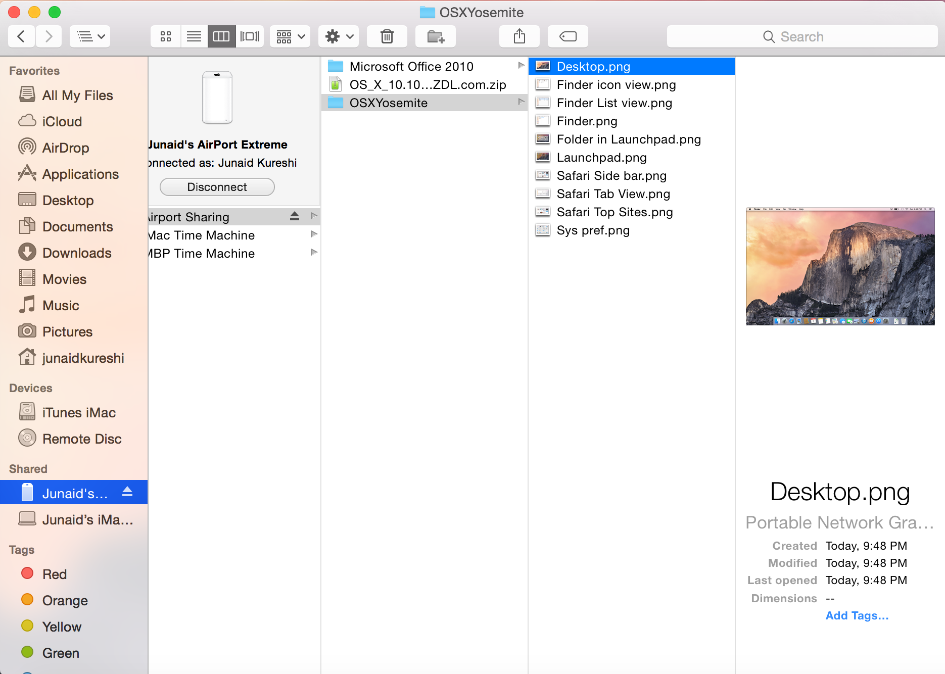This screenshot has width=945, height=674.
Task: Select MBP Time Machine volume
Action: pyautogui.click(x=234, y=253)
